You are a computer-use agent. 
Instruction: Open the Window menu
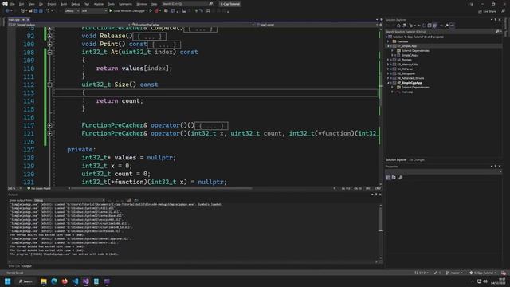142,4
